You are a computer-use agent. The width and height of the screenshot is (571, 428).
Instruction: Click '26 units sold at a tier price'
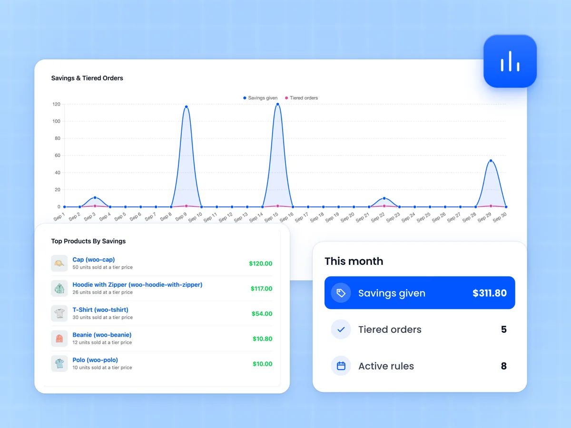tap(103, 292)
